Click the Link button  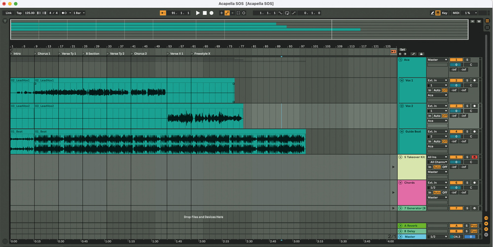point(8,13)
